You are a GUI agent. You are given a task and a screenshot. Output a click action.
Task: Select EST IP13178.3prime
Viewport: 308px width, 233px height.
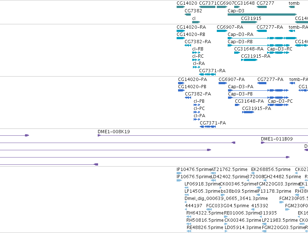click(259, 195)
